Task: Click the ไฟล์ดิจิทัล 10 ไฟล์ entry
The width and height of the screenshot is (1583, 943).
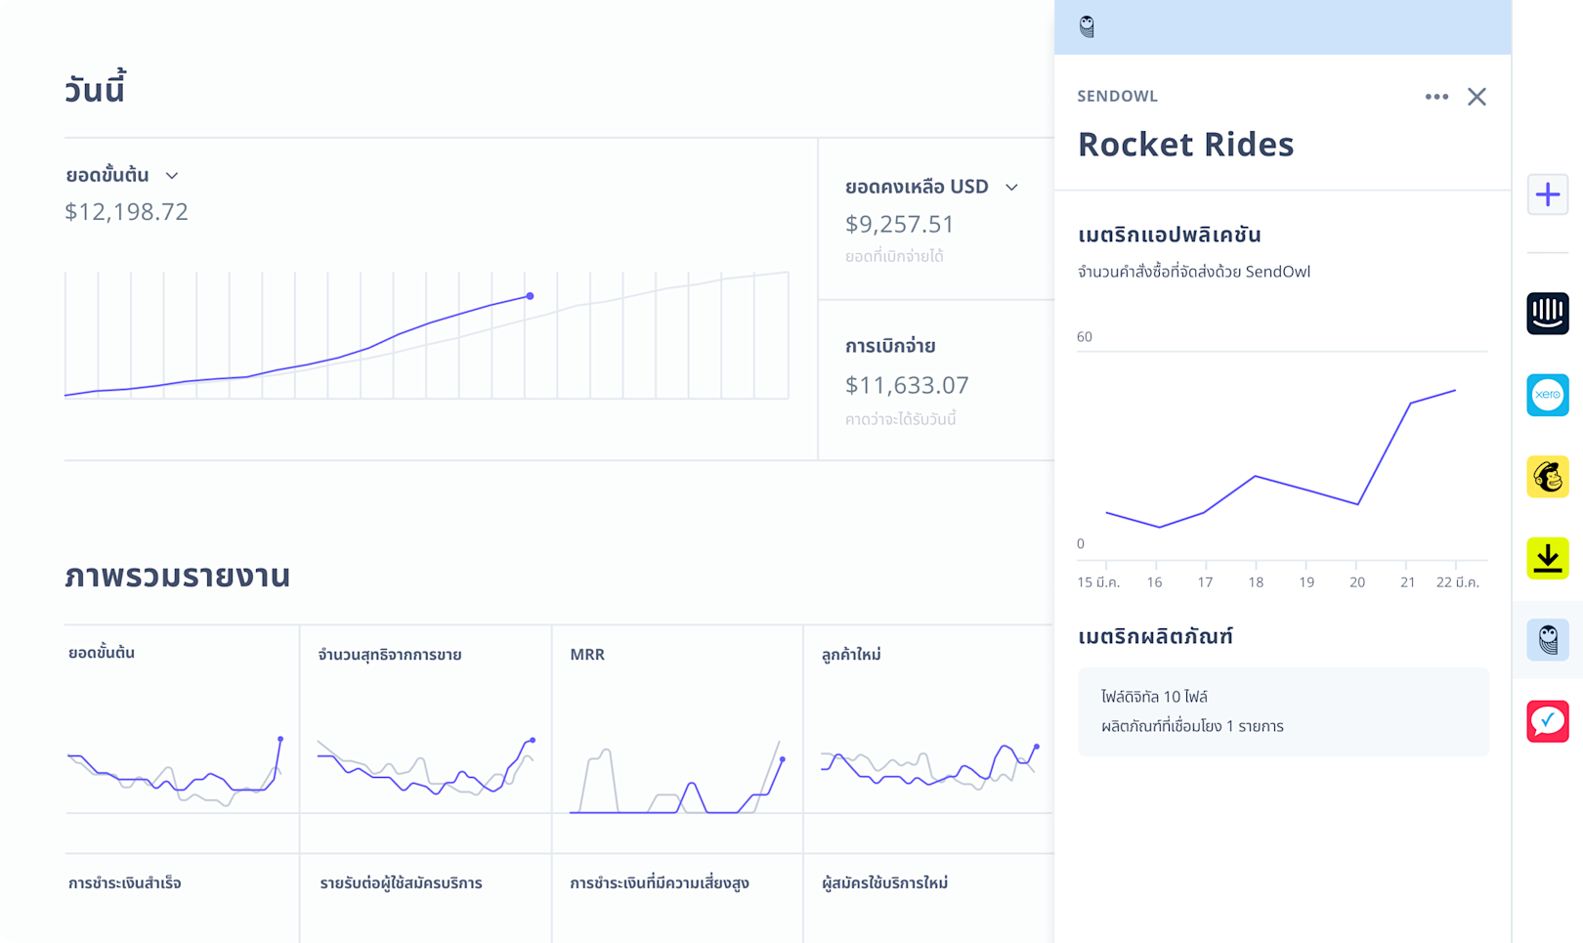Action: pos(1154,697)
